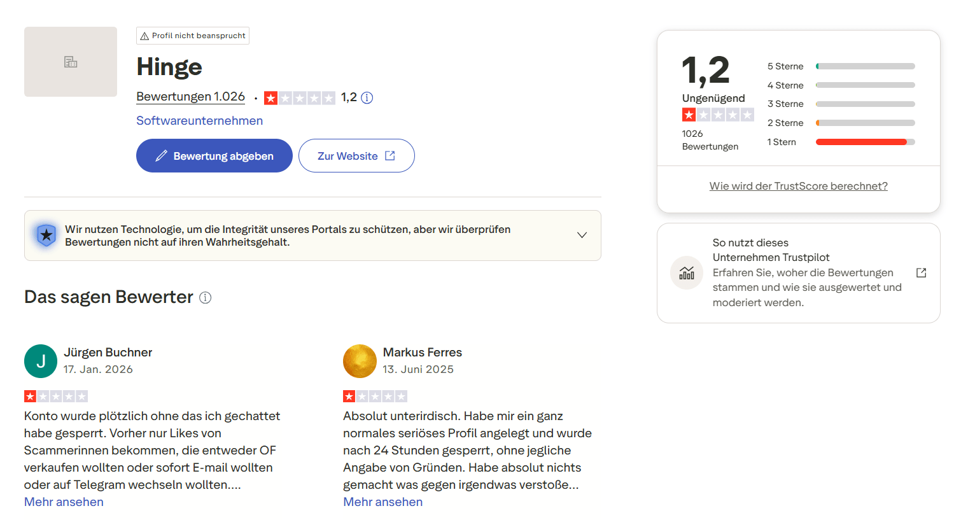
Task: Click the blue shield star icon
Action: (46, 235)
